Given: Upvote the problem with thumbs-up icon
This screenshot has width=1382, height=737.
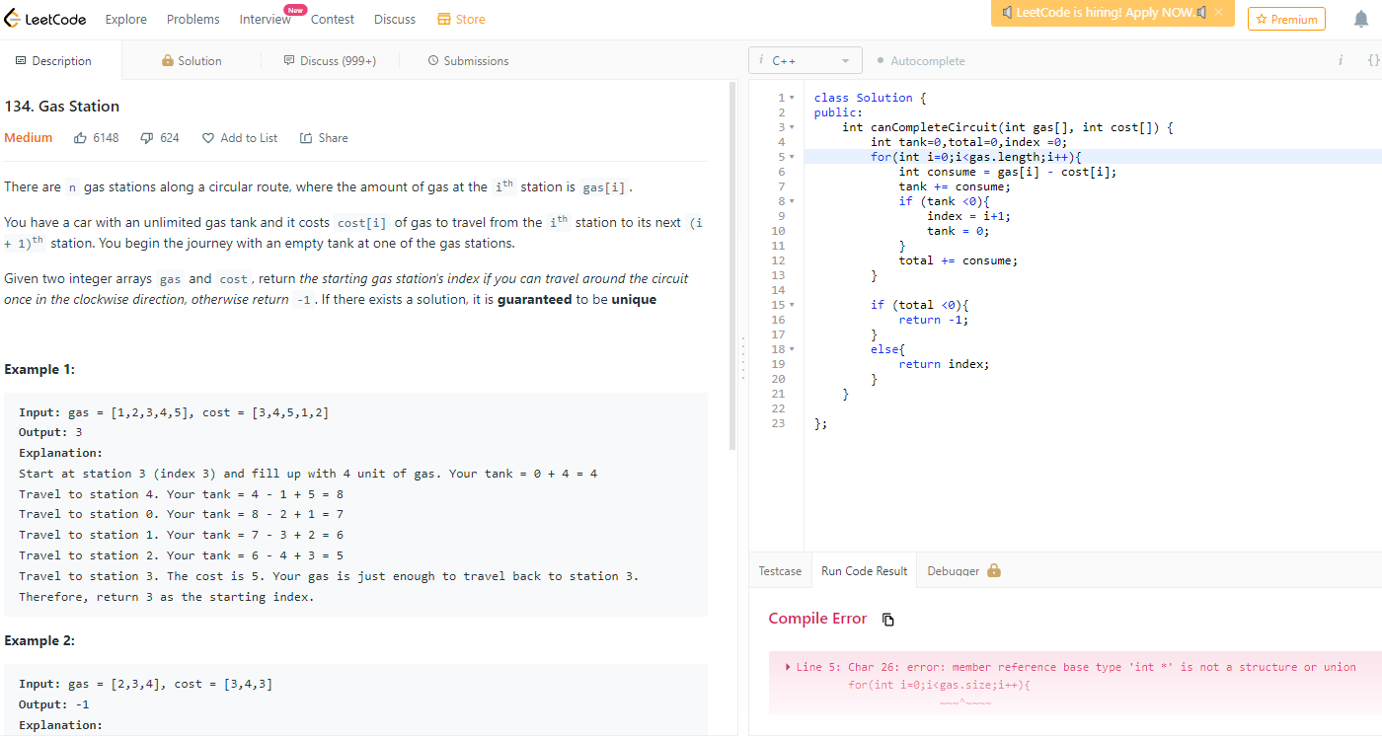Looking at the screenshot, I should click(81, 138).
